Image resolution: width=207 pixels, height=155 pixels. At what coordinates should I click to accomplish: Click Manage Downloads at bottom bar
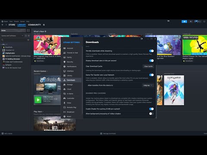point(108,133)
